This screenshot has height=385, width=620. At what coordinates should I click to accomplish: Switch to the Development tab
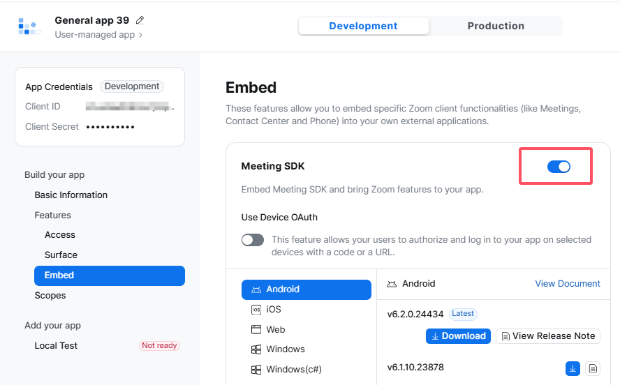(x=363, y=26)
